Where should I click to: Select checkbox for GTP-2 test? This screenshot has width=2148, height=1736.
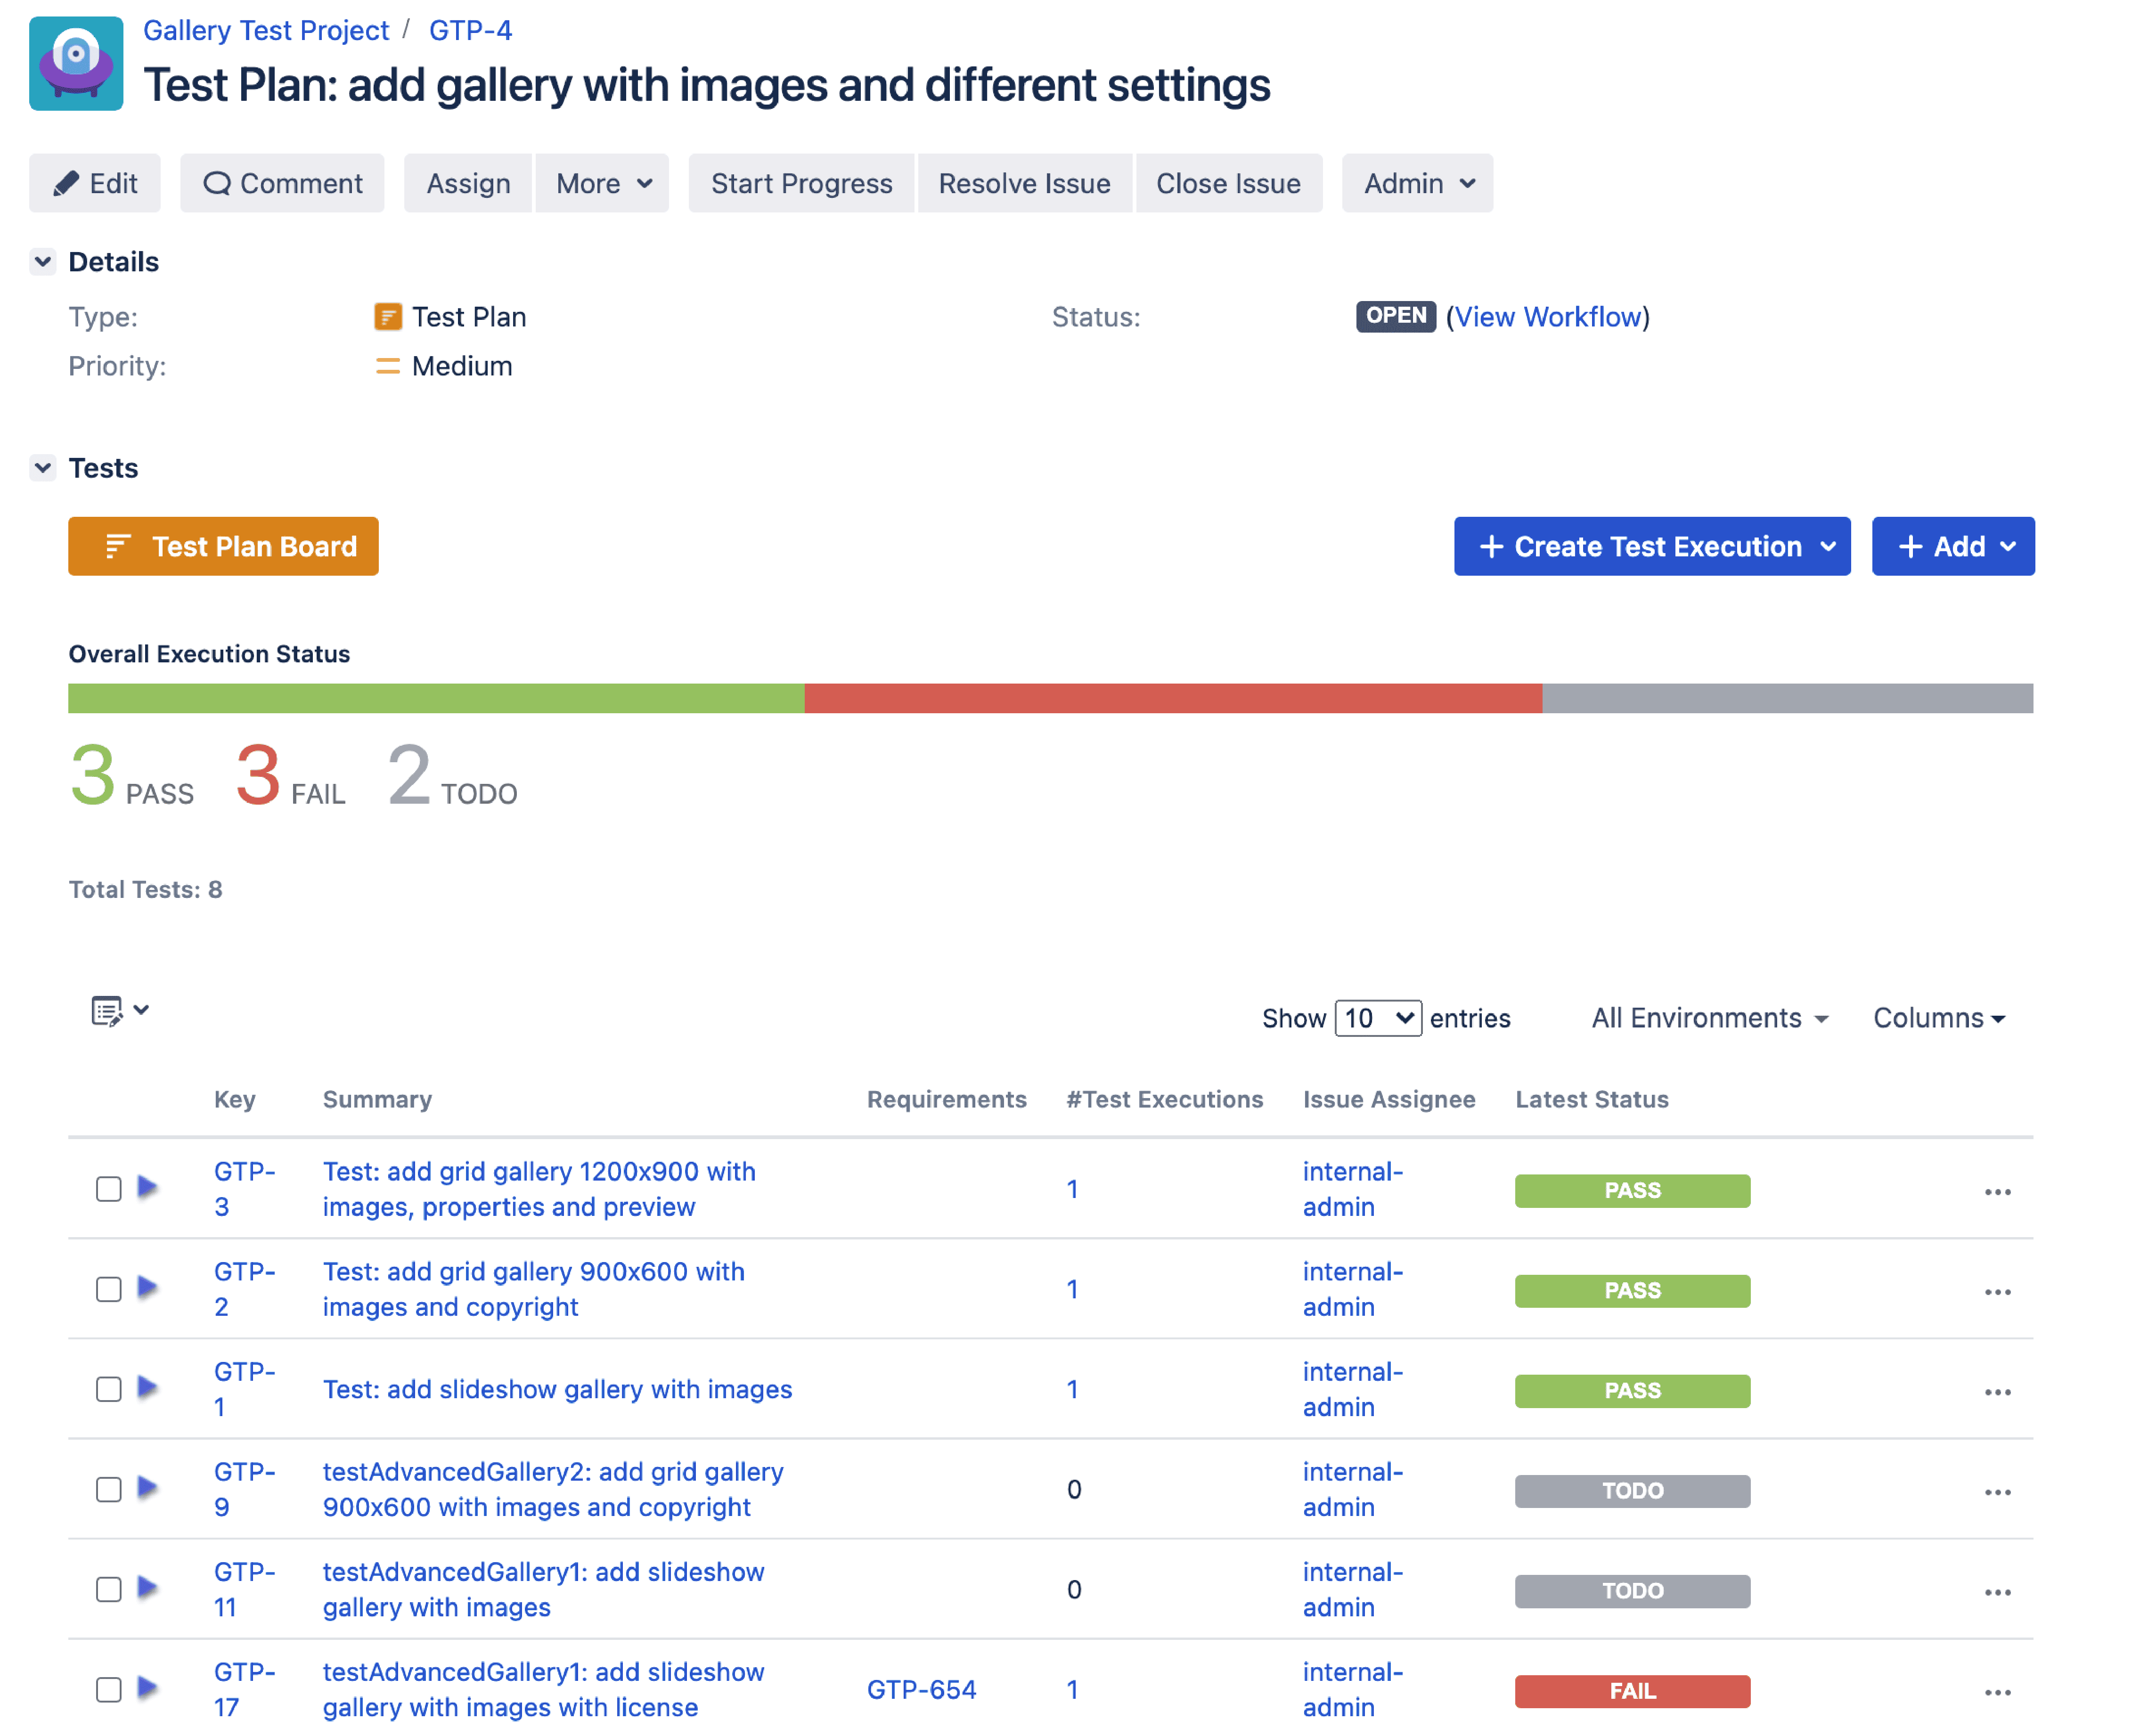tap(109, 1289)
